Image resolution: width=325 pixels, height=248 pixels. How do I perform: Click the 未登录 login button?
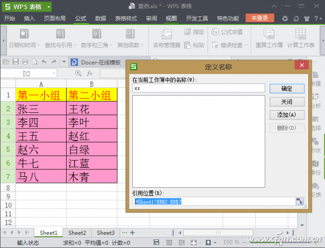pyautogui.click(x=259, y=18)
